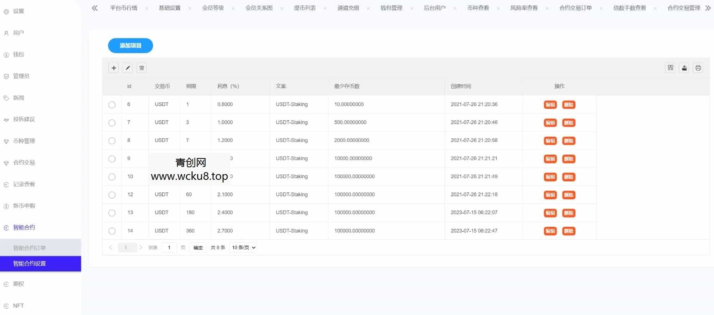Switch to the 会员关系图 tab
The image size is (714, 315).
(259, 8)
